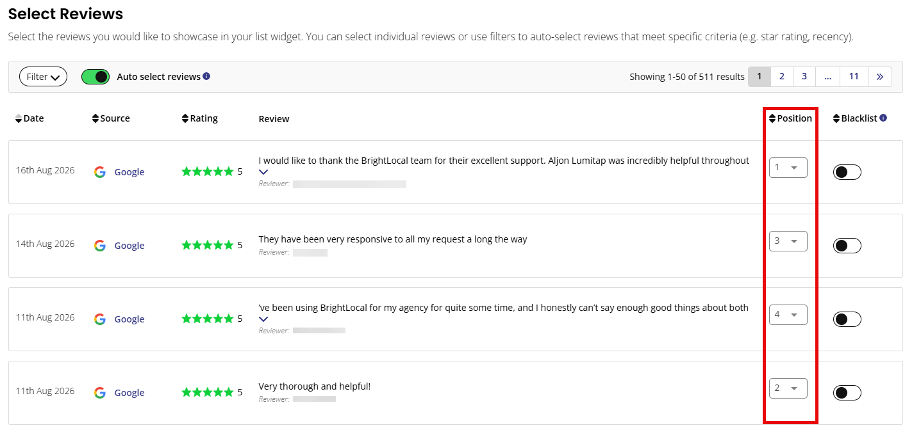Sort reviews by Date column arrows

[x=19, y=118]
